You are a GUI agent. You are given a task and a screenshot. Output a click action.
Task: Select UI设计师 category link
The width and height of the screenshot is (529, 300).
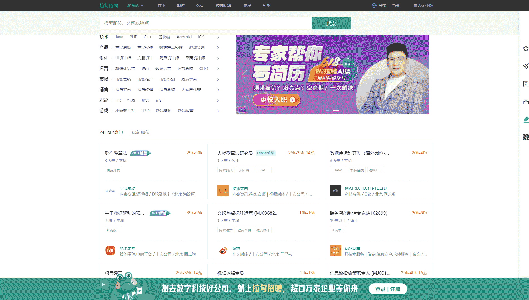123,58
